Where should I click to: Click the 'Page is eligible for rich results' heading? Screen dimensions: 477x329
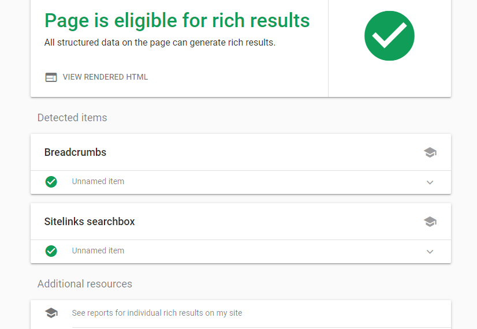[x=177, y=21]
